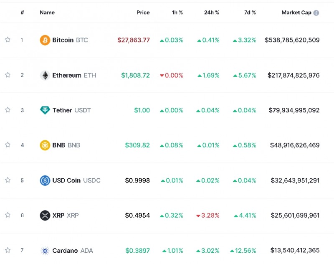Viewport: 334px width, 264px height.
Task: Toggle the watchlist star for Ethereum
Action: [x=8, y=75]
